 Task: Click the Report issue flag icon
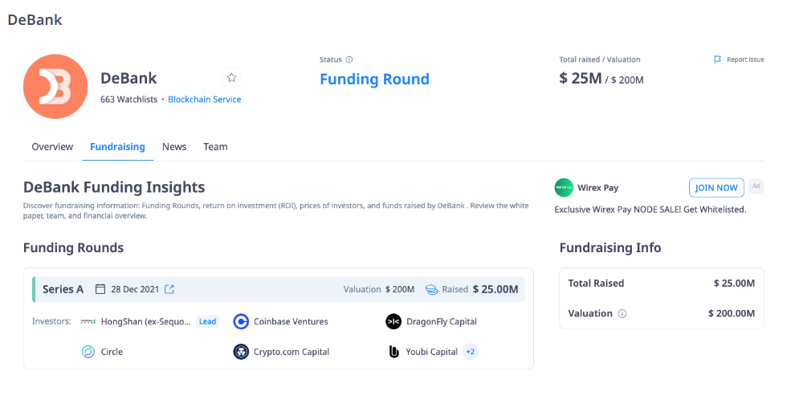click(717, 59)
